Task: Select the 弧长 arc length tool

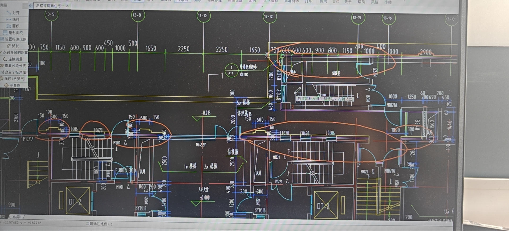Action: (x=13, y=46)
